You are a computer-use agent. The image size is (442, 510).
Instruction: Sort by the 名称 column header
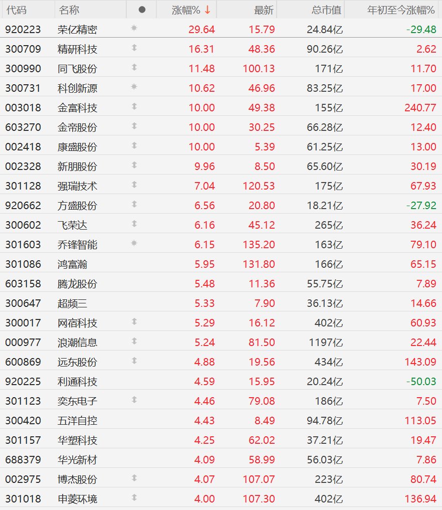click(x=69, y=10)
